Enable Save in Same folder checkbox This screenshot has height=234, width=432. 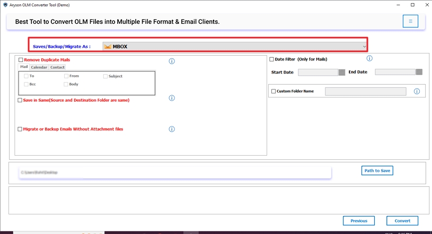tap(20, 100)
